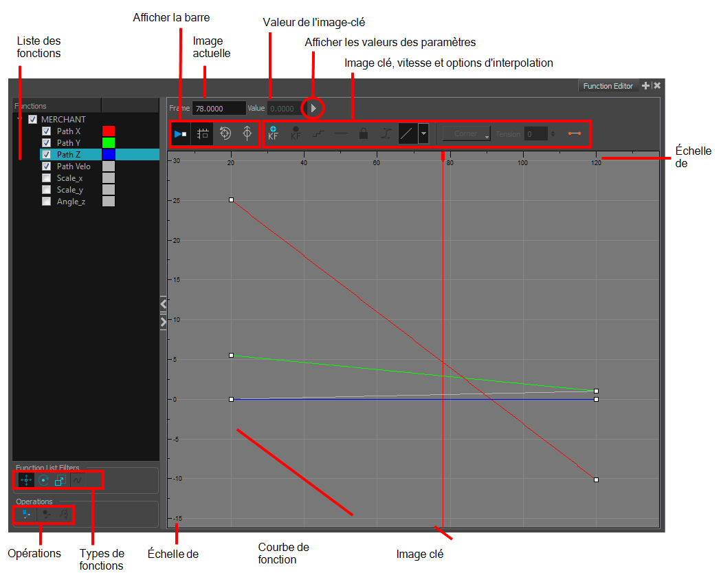721x582 pixels.
Task: Enable the Scale_x function checkbox
Action: (47, 178)
